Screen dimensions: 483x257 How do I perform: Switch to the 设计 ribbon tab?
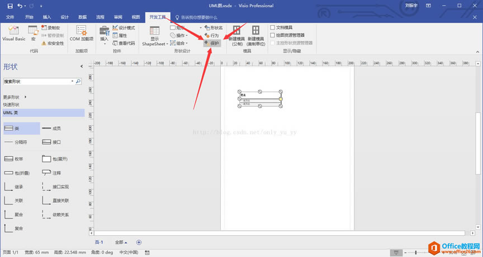(65, 17)
